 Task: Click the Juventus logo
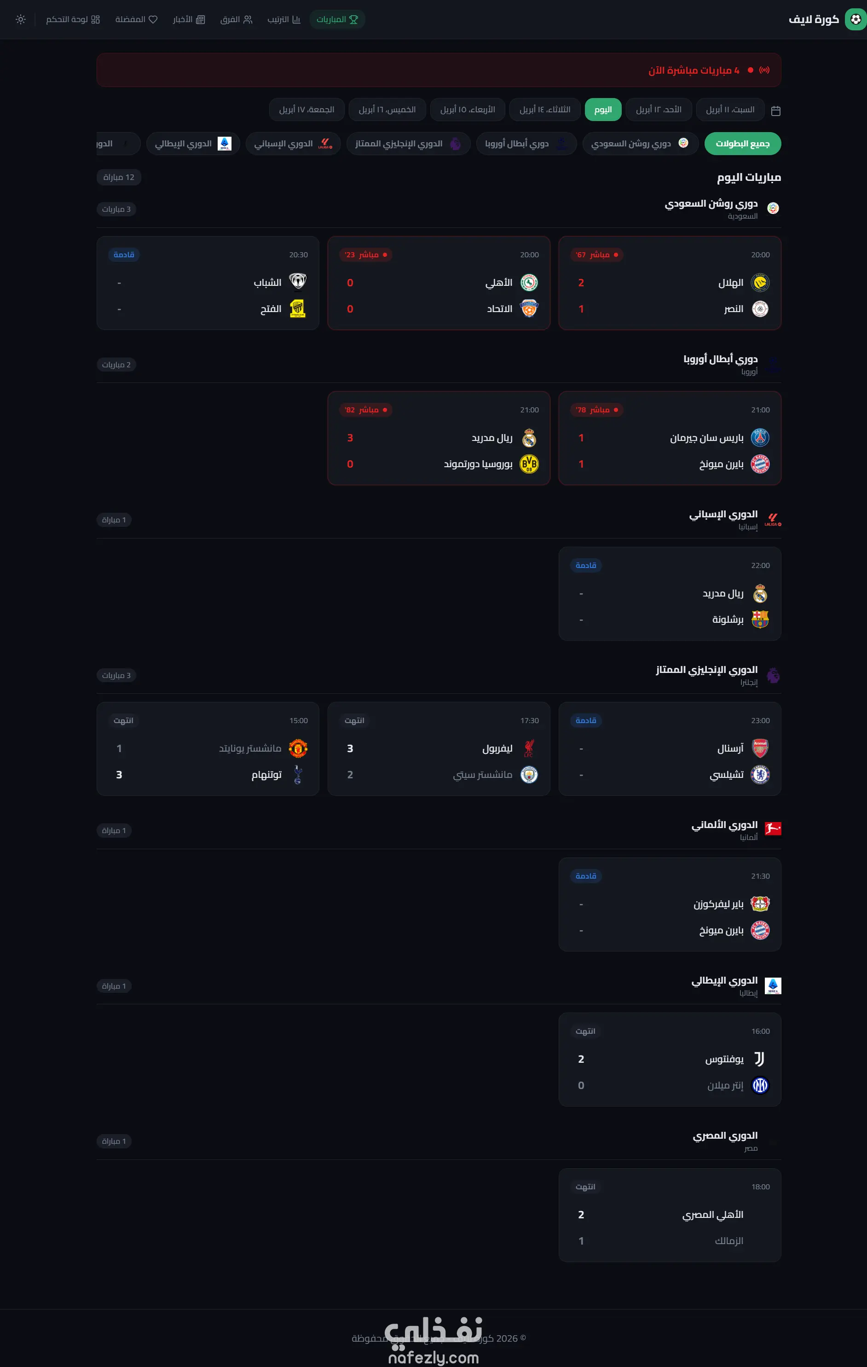point(760,1059)
